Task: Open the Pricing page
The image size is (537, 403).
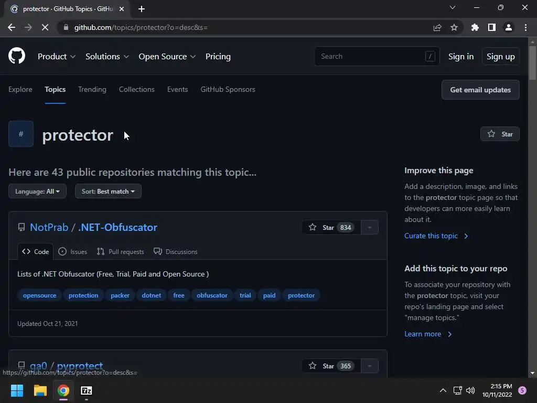Action: coord(218,56)
